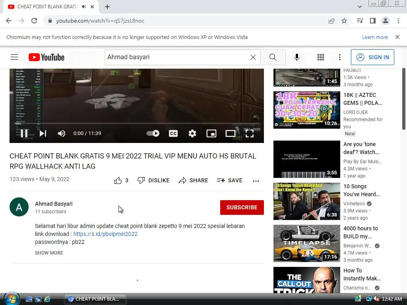Bookmark this tab with star
The width and height of the screenshot is (407, 305).
344,21
